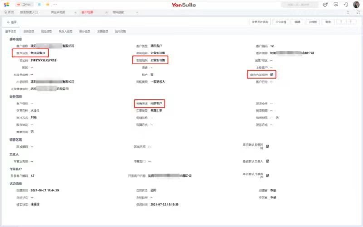Click the 企业详情 button
The image size is (363, 227).
pos(281,22)
